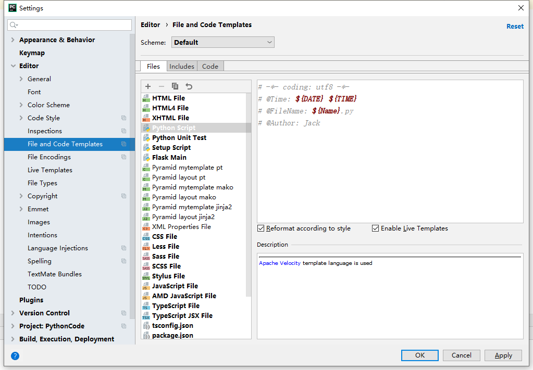Collapse the Editor section
The height and width of the screenshot is (370, 533).
click(x=13, y=66)
